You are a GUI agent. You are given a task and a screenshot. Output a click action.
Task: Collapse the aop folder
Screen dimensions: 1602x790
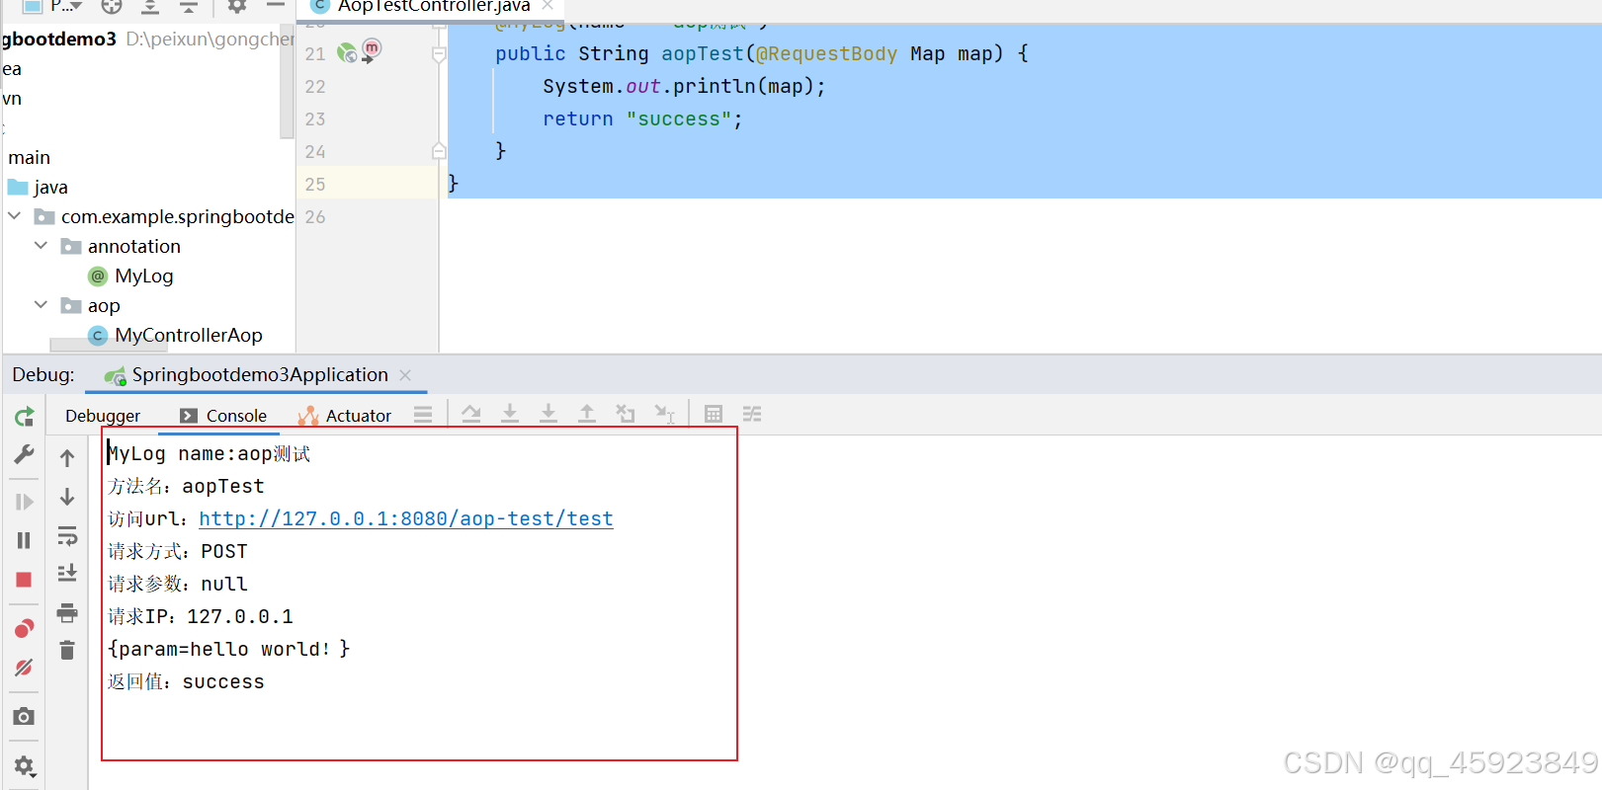41,305
